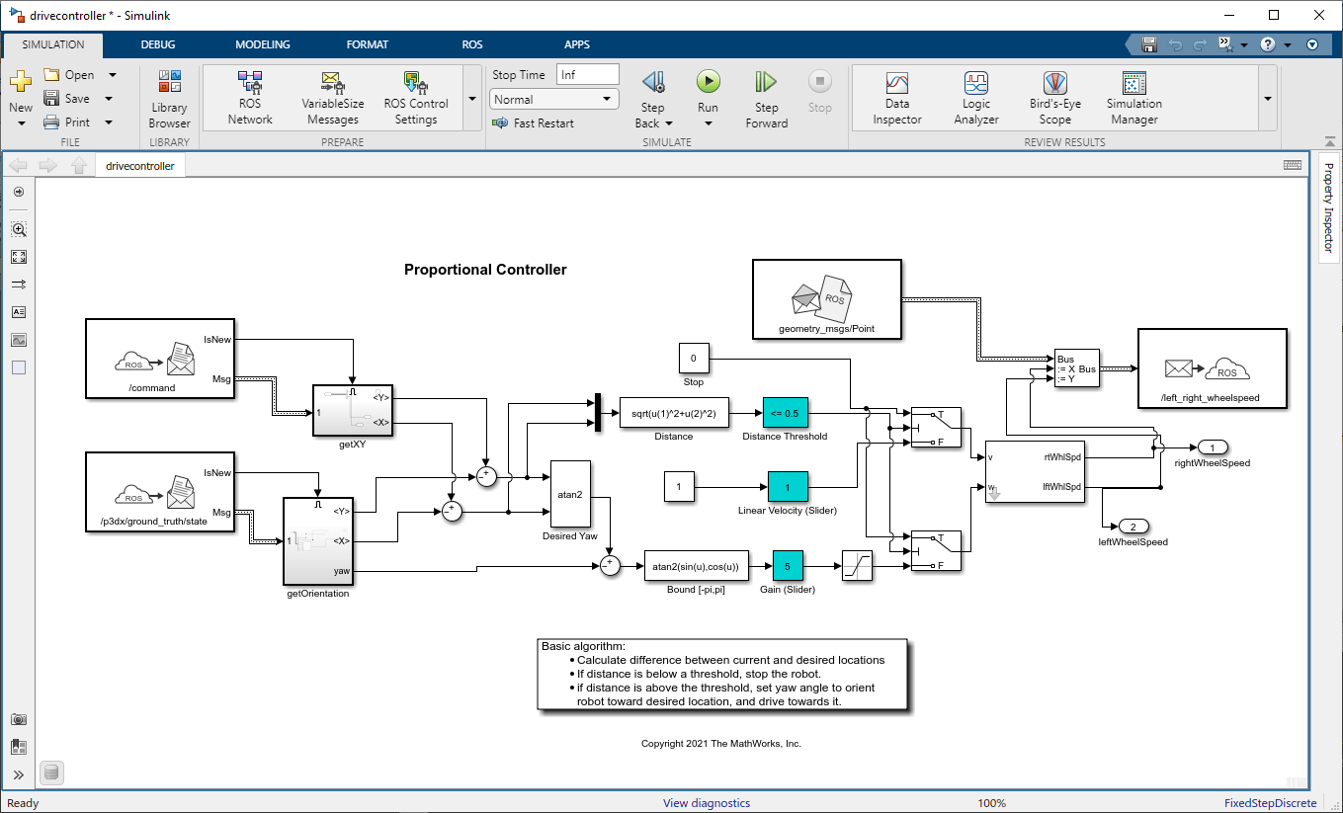Click the Gain (Slider) block with value 5
The height and width of the screenshot is (813, 1343).
(x=788, y=567)
